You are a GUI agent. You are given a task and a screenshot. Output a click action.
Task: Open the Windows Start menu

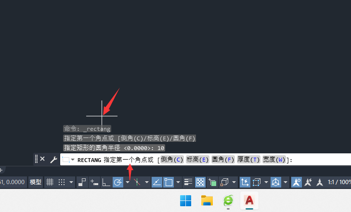pos(185,200)
